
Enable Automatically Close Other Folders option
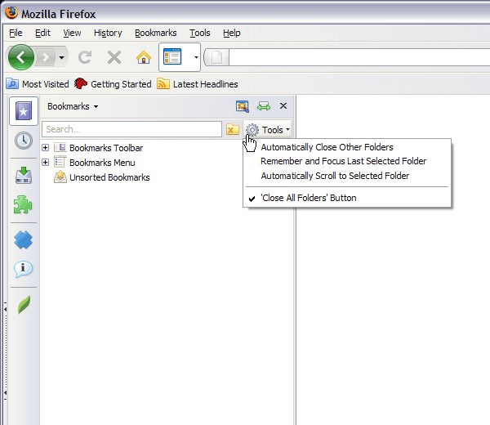click(x=347, y=147)
